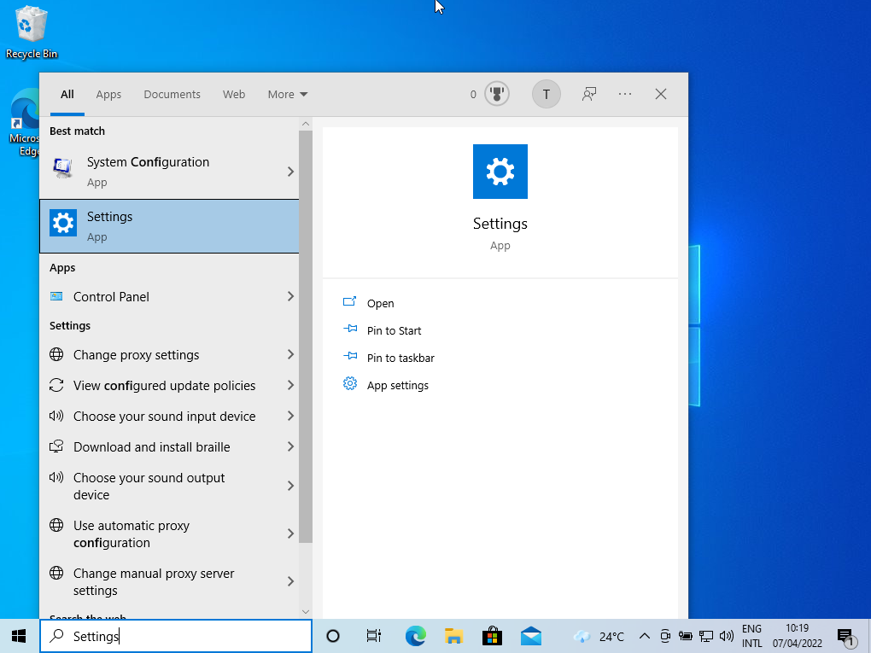
Task: Expand View configured update policies arrow
Action: tap(290, 385)
